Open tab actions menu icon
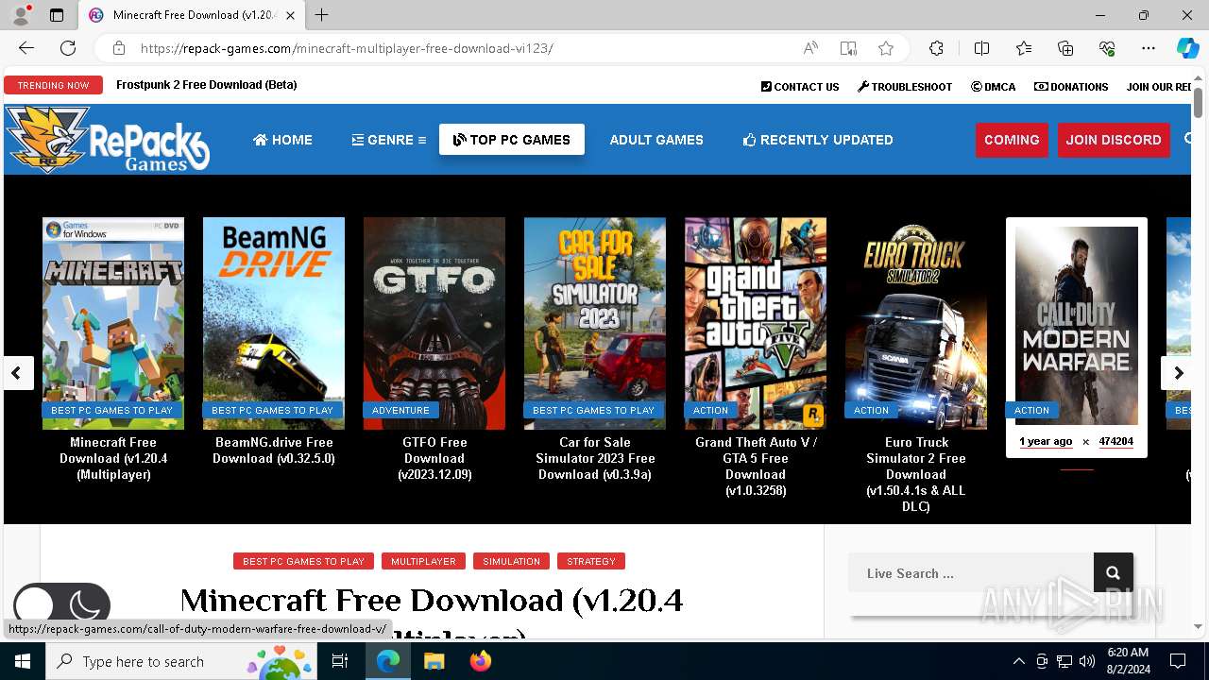The width and height of the screenshot is (1209, 680). (x=57, y=15)
